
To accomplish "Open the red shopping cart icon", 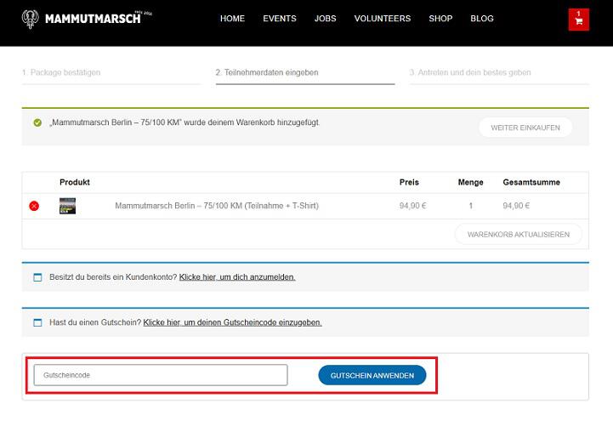I will point(579,20).
